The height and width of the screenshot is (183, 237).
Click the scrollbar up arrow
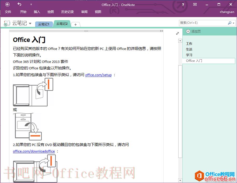pos(180,41)
